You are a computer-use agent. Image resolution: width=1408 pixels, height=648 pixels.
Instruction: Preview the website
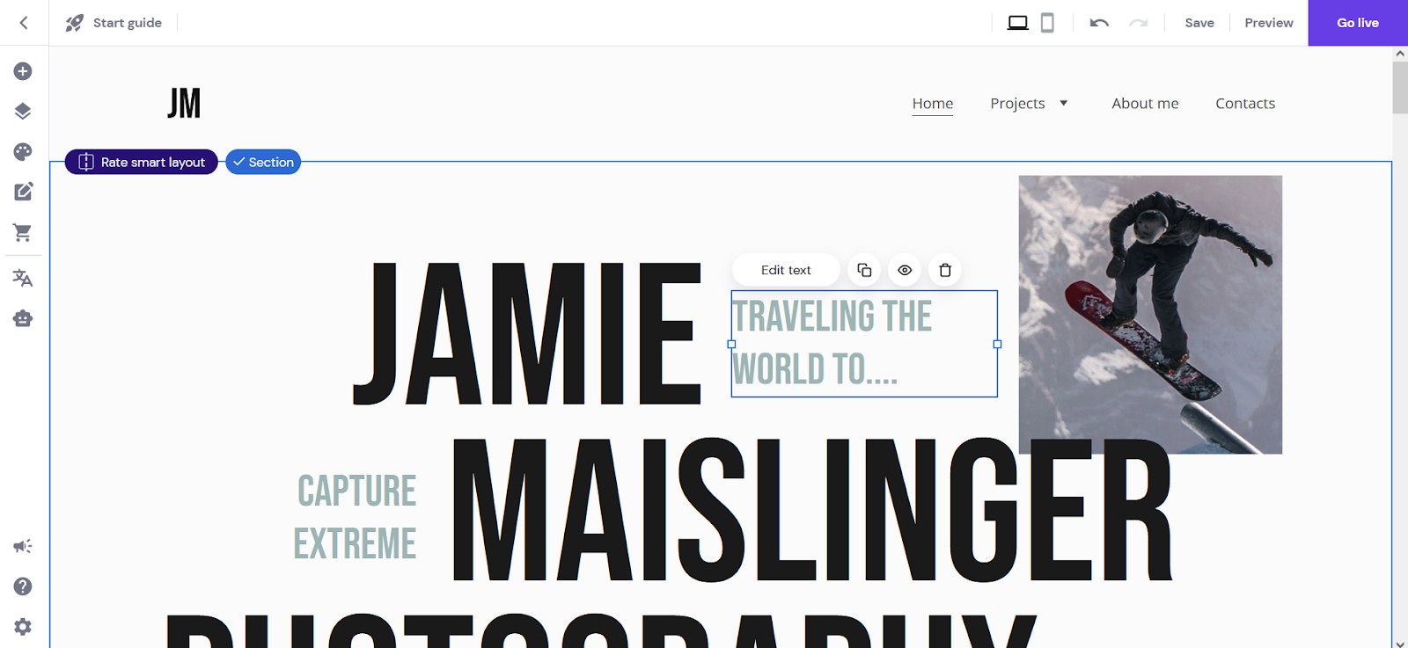[x=1269, y=23]
